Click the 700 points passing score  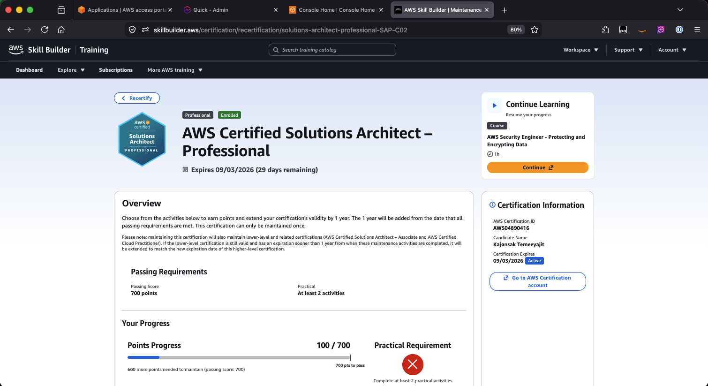[144, 293]
